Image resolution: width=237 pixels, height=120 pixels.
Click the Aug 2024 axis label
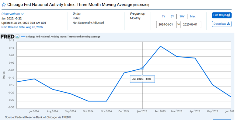click(52, 111)
